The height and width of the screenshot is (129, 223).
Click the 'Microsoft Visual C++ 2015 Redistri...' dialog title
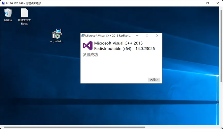click(108, 36)
